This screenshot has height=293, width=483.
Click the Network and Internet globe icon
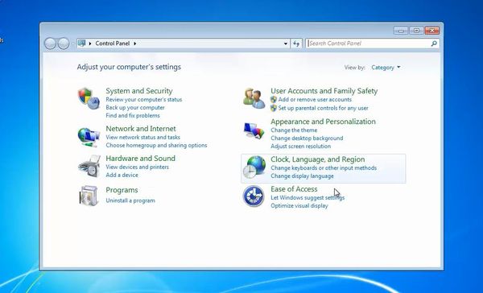click(x=89, y=137)
